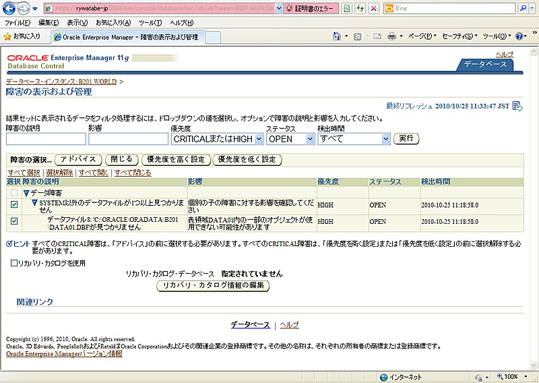
Task: Click the printer icon
Action: click(391, 36)
